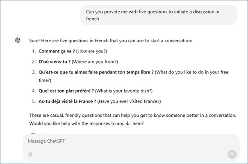
Task: Click the "These are casual, friendly questions" sentence
Action: pos(131,115)
